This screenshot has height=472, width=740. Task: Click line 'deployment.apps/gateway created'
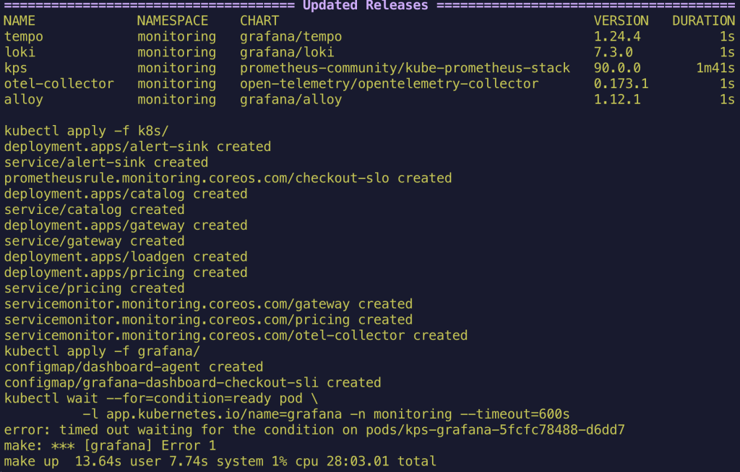tap(126, 225)
